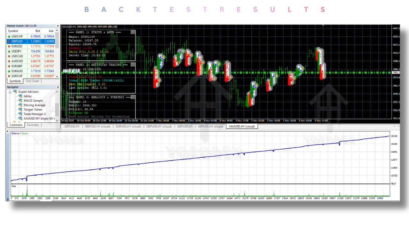Click the Expert Advisors group icon
The image size is (409, 230).
[x=15, y=91]
